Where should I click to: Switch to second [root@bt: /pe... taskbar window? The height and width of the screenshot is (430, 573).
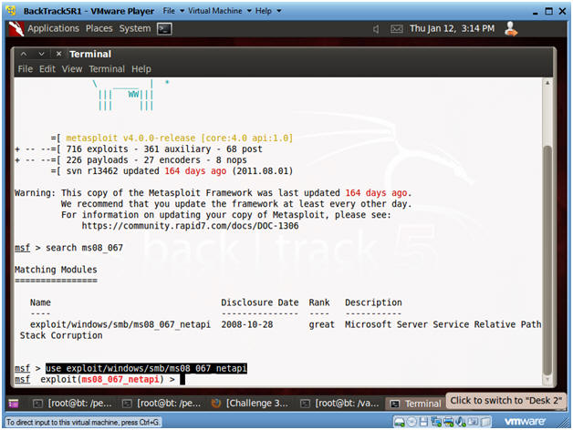pos(161,404)
